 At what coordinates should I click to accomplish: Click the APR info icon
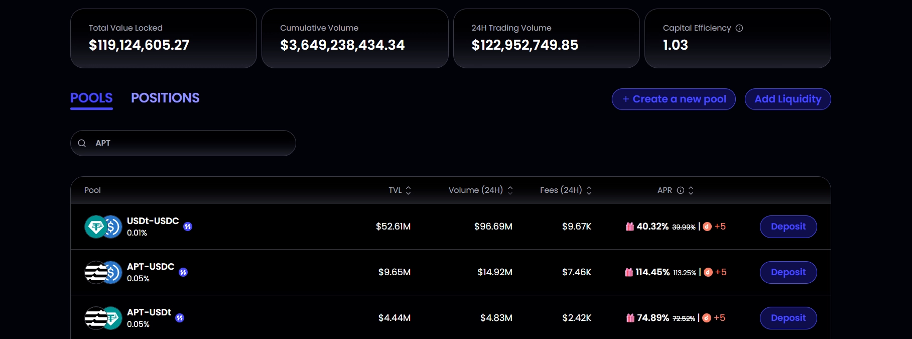pos(680,190)
